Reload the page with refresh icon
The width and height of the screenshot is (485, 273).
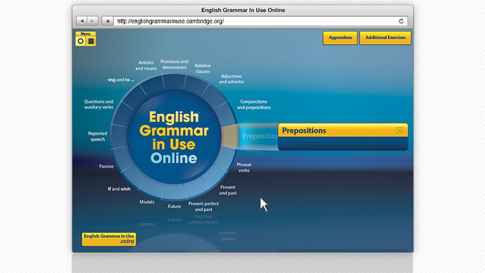click(401, 21)
